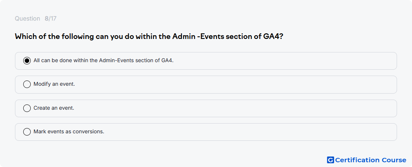Click the 'Mark events as conversions.' answer text
This screenshot has width=412, height=167.
(69, 131)
